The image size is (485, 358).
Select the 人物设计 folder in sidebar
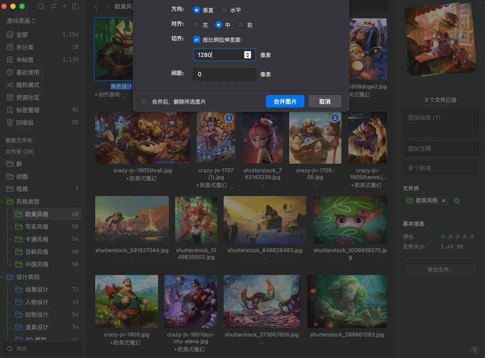click(x=46, y=302)
